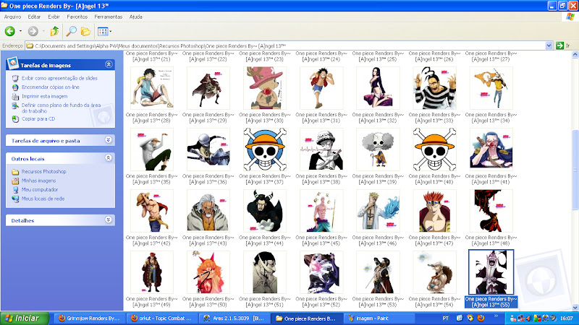579x325 pixels.
Task: Select thumbnail of render (30) Chopper
Action: [265, 87]
